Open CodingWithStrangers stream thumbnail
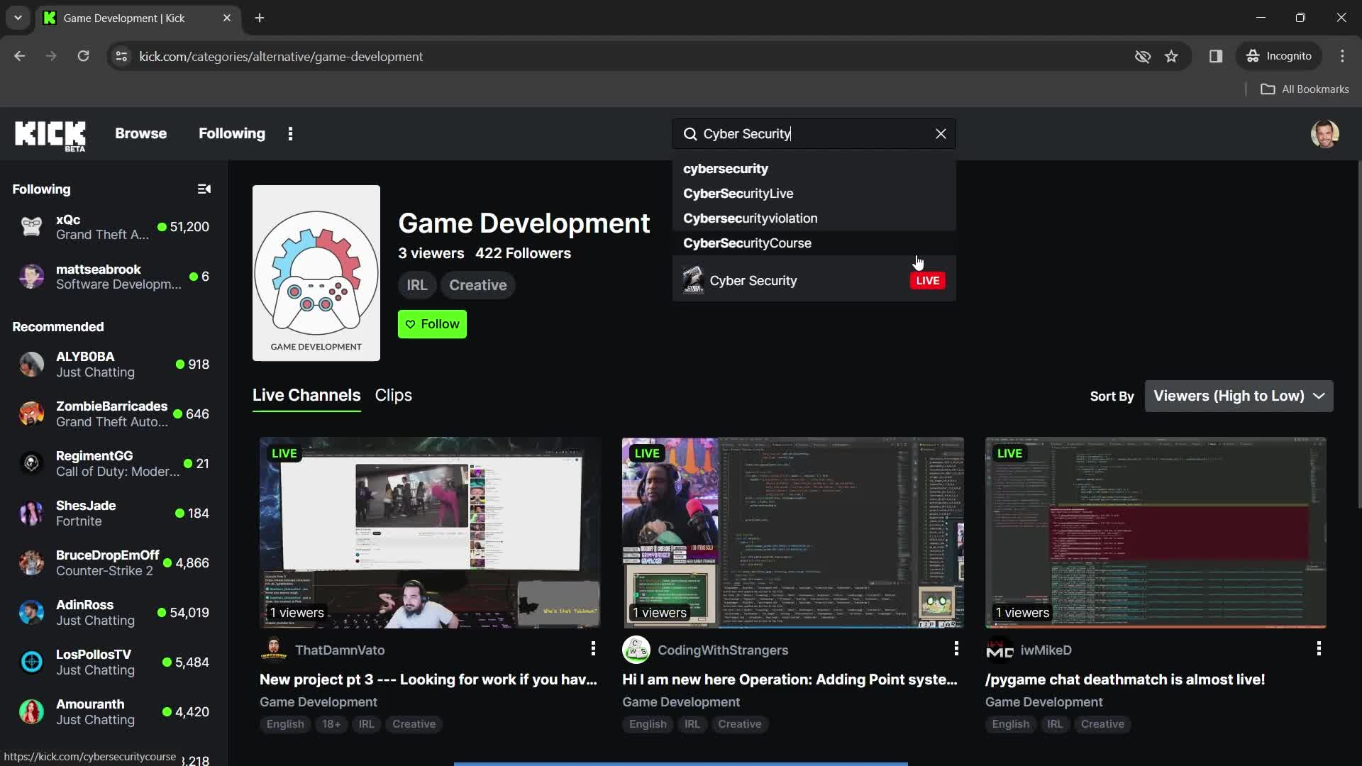This screenshot has width=1362, height=766. click(x=793, y=533)
